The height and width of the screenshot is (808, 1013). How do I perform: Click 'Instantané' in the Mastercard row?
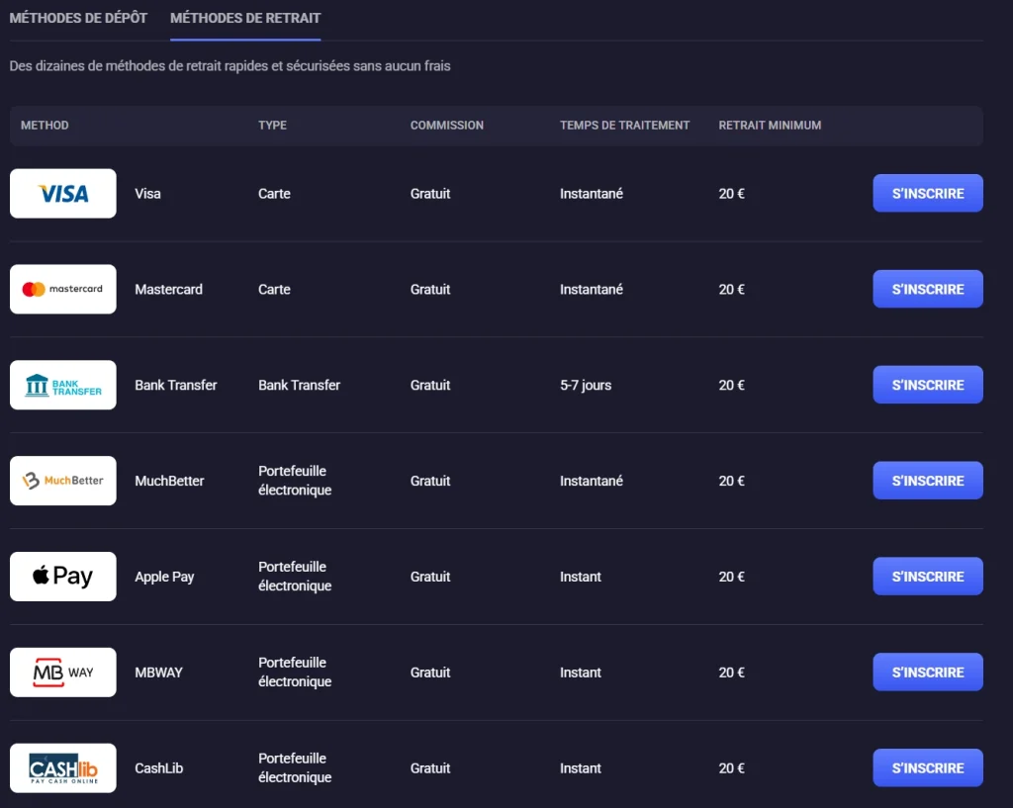click(x=592, y=290)
